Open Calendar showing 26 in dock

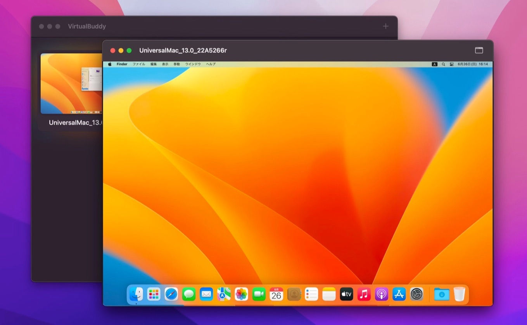pyautogui.click(x=276, y=294)
